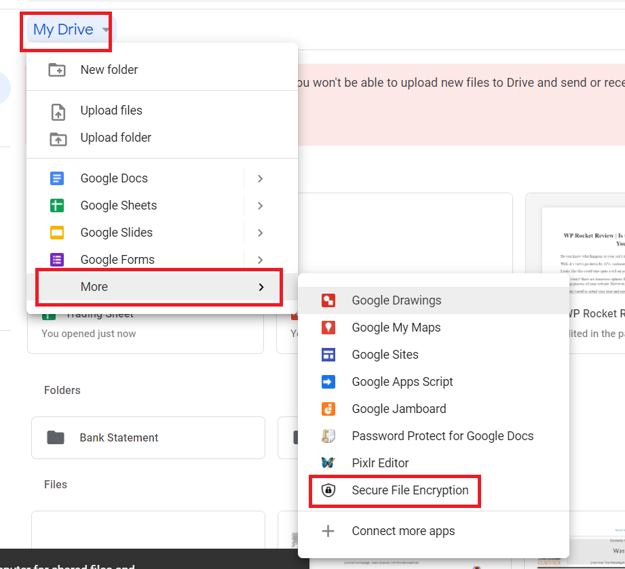This screenshot has width=625, height=569.
Task: Click the Google Slides yellow icon
Action: tap(56, 233)
